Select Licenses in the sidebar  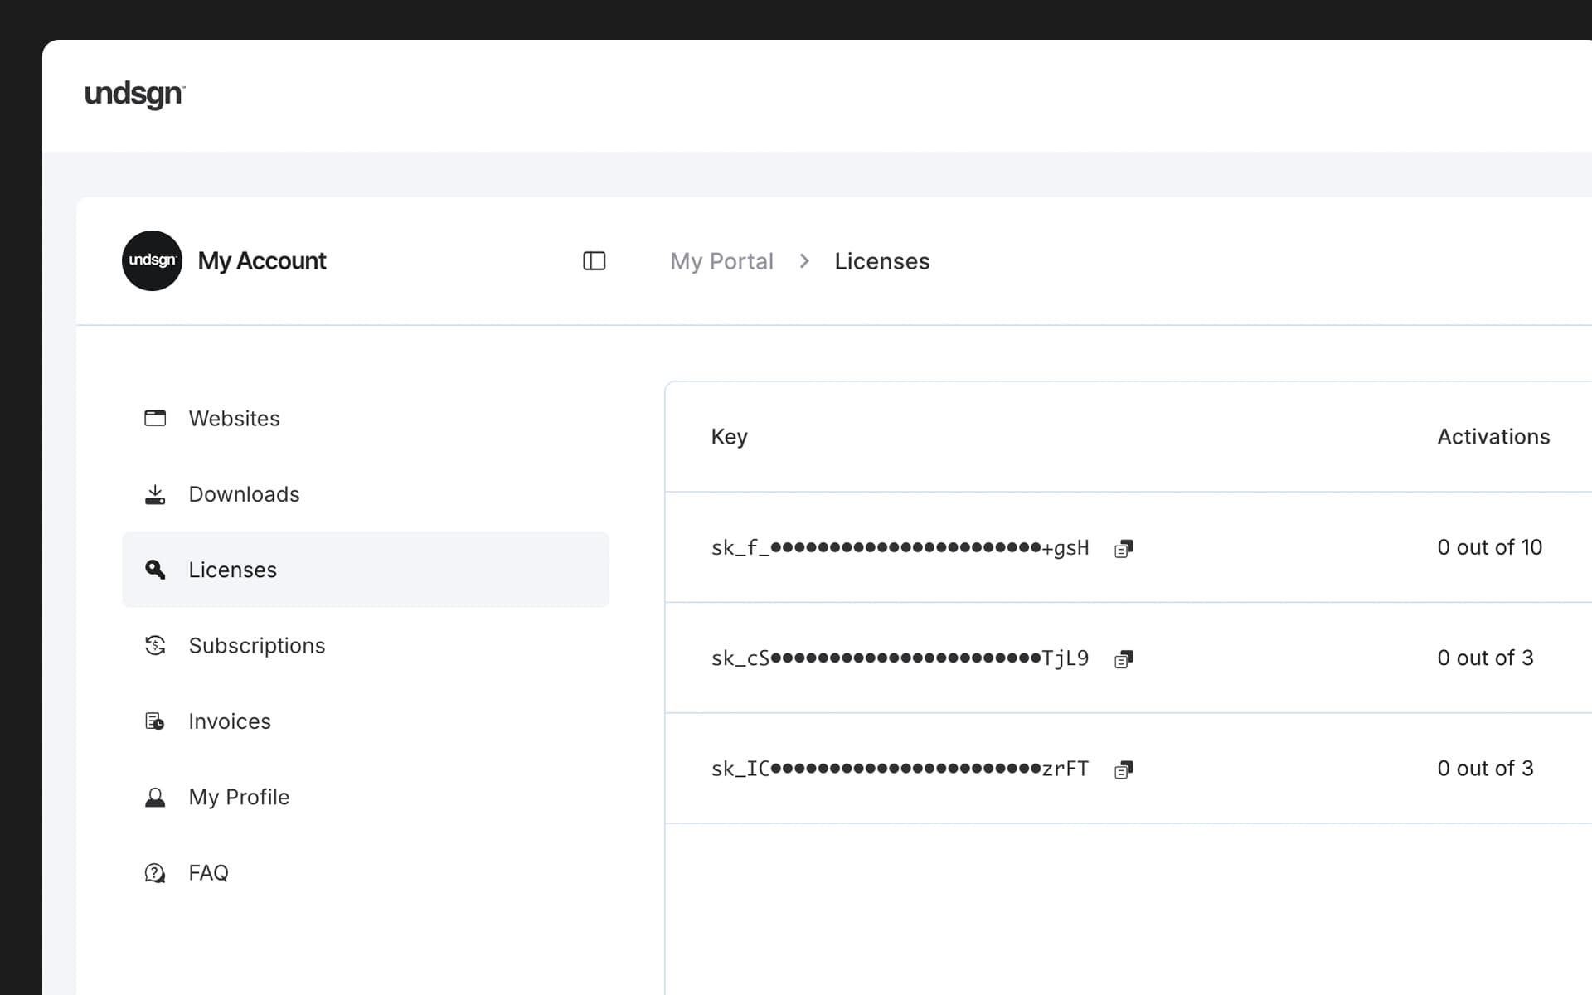[x=366, y=570]
